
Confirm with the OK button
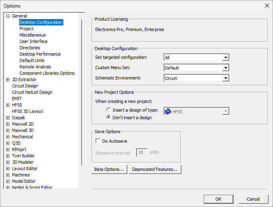coord(218,199)
